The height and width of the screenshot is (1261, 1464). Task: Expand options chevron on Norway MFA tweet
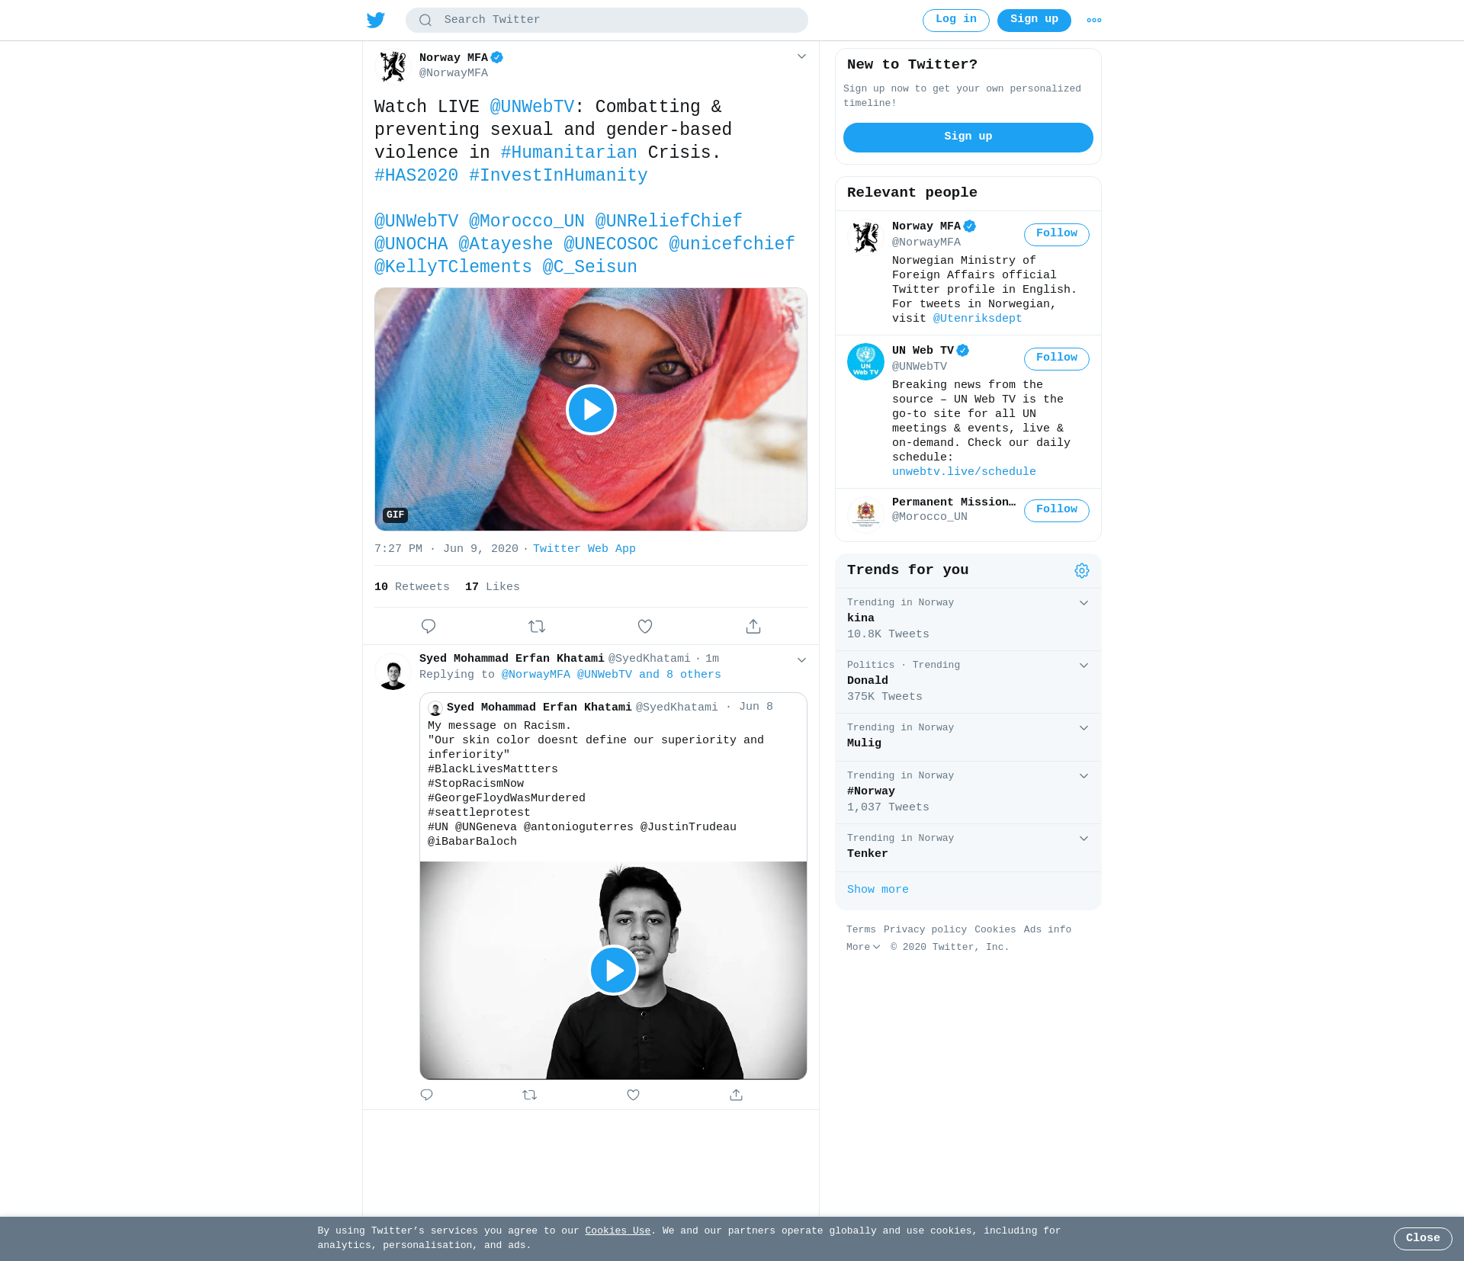pyautogui.click(x=801, y=56)
